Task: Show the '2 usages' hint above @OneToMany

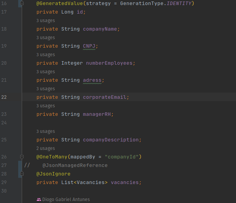Action: 46,148
